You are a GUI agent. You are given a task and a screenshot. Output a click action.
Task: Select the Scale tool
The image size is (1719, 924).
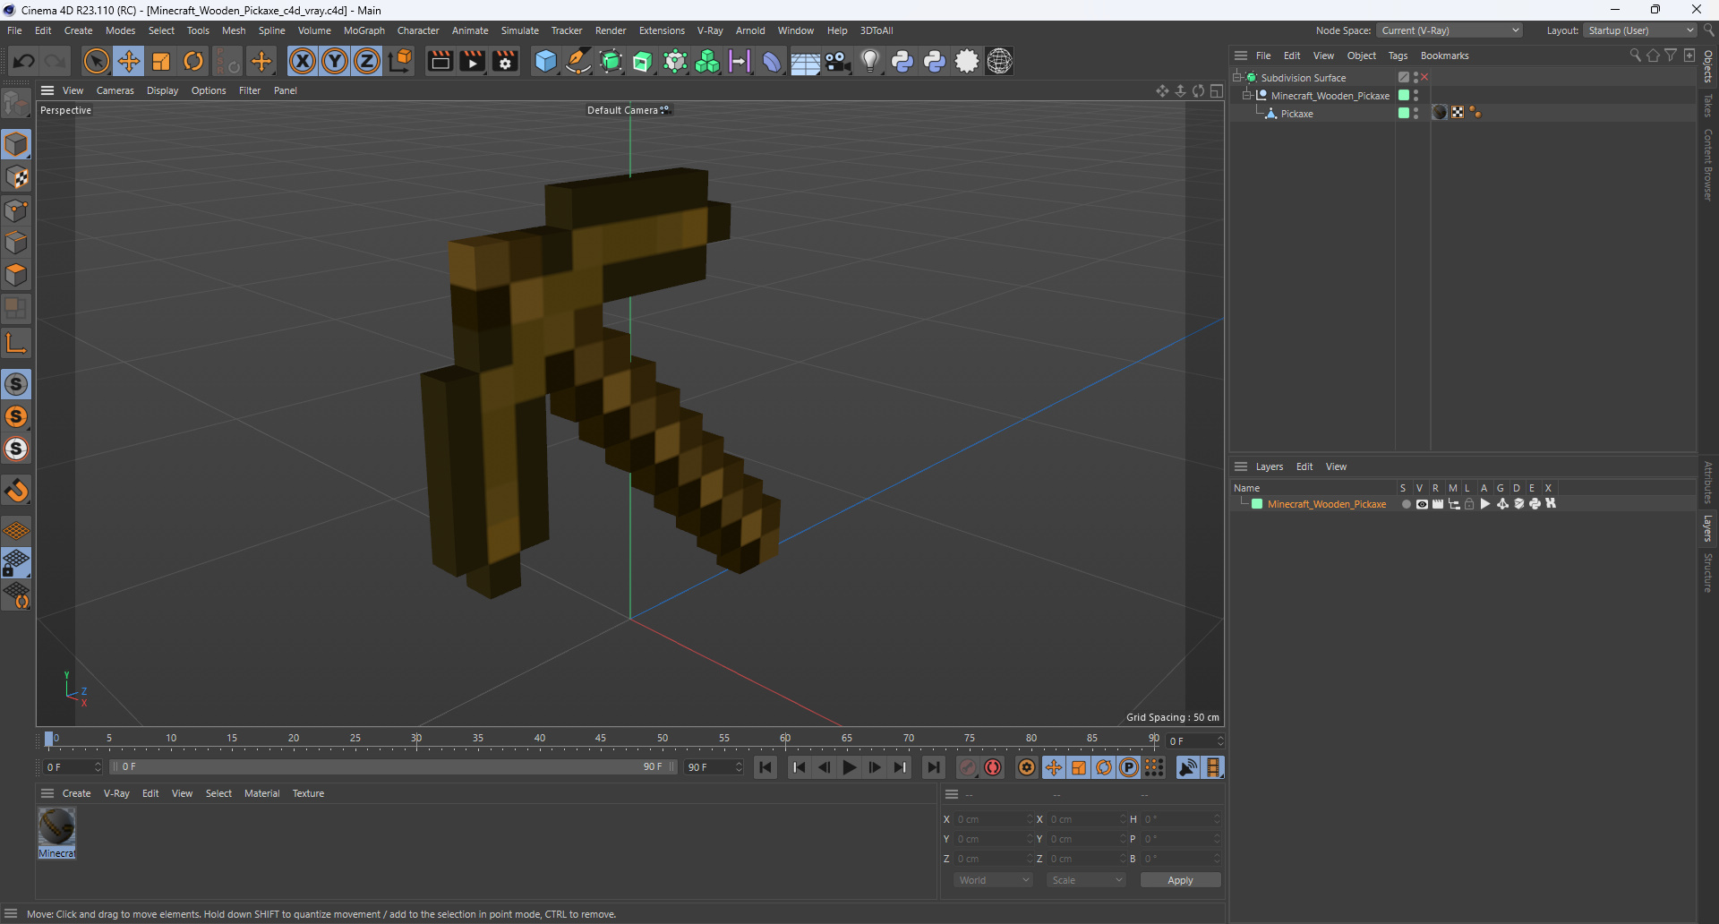coord(161,61)
